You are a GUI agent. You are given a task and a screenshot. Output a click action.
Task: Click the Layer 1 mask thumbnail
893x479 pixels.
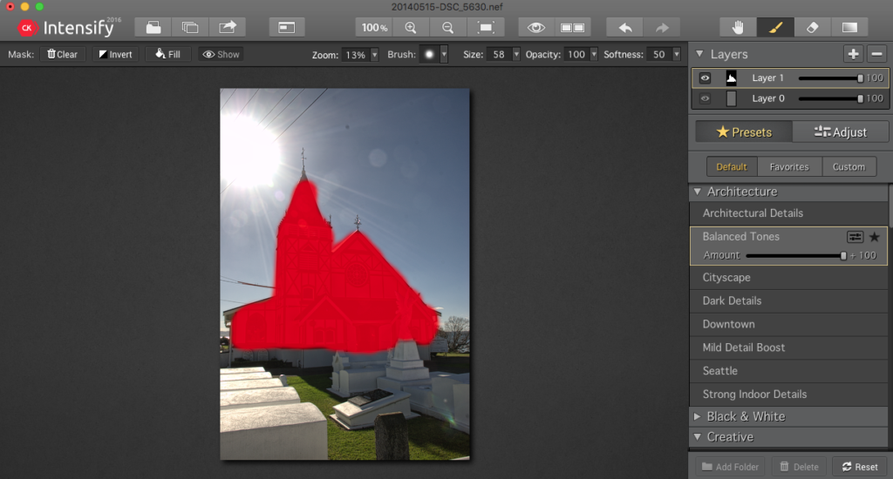click(732, 78)
